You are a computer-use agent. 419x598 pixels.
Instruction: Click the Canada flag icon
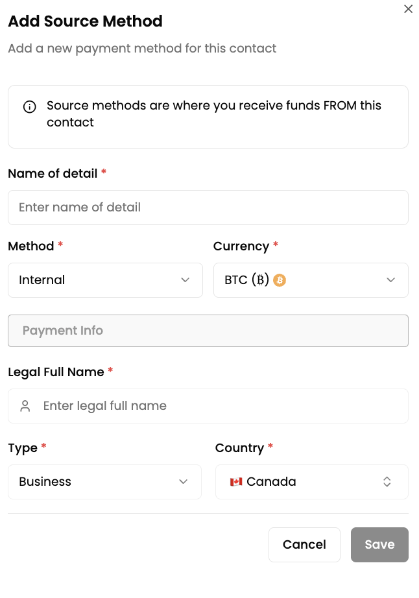pos(236,482)
